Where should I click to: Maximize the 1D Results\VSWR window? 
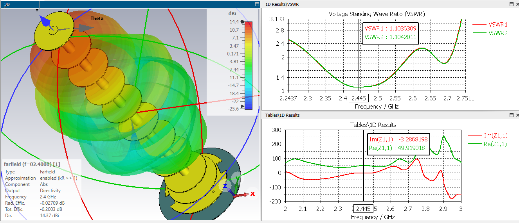(511, 4)
